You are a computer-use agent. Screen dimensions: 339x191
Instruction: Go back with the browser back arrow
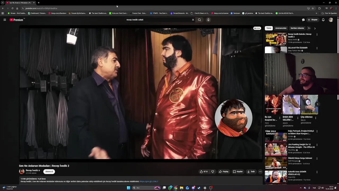click(x=3, y=8)
